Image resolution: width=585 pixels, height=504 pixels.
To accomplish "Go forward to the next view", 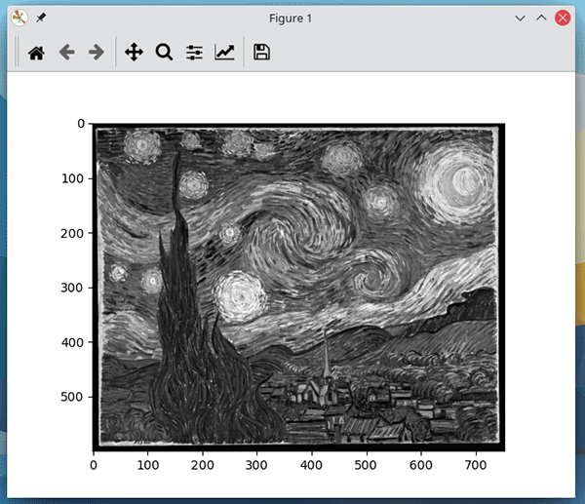I will [x=96, y=53].
